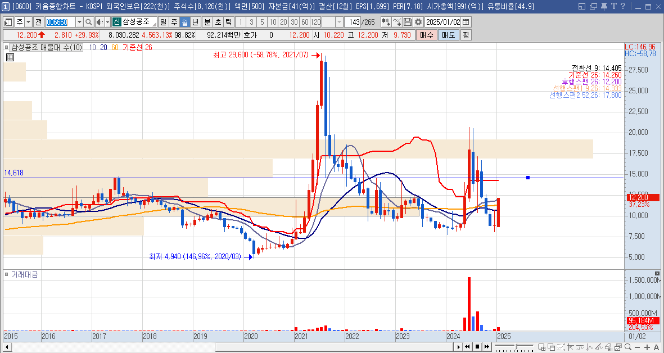Close the volume panel with small x

point(657,274)
